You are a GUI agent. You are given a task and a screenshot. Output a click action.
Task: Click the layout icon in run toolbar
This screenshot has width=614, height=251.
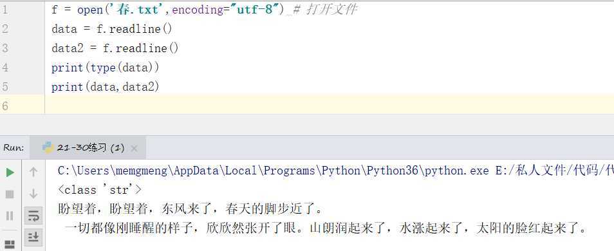coord(10,245)
